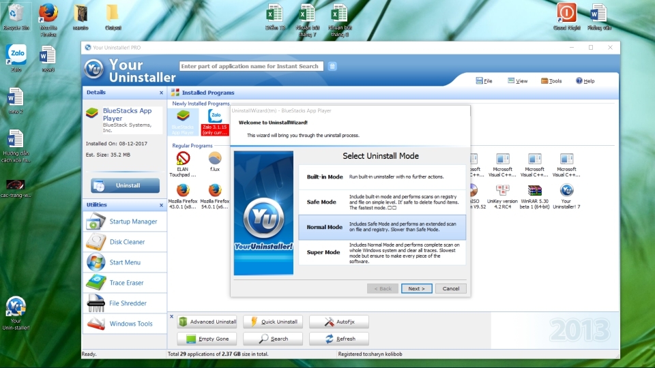This screenshot has height=368, width=655.
Task: Select ELAN Touchpad program icon
Action: (183, 164)
